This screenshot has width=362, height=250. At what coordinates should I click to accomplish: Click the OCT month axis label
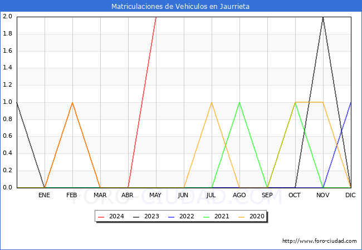295,195
